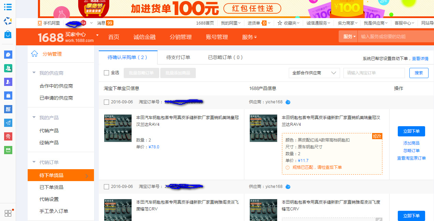Viewport: 434px width, 221px height.
Task: Open the paper plane icon in sidebar
Action: [x=8, y=122]
